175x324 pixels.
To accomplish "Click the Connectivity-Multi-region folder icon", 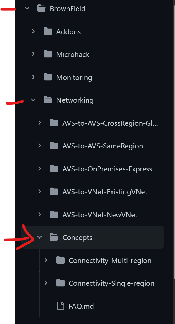I will click(60, 260).
